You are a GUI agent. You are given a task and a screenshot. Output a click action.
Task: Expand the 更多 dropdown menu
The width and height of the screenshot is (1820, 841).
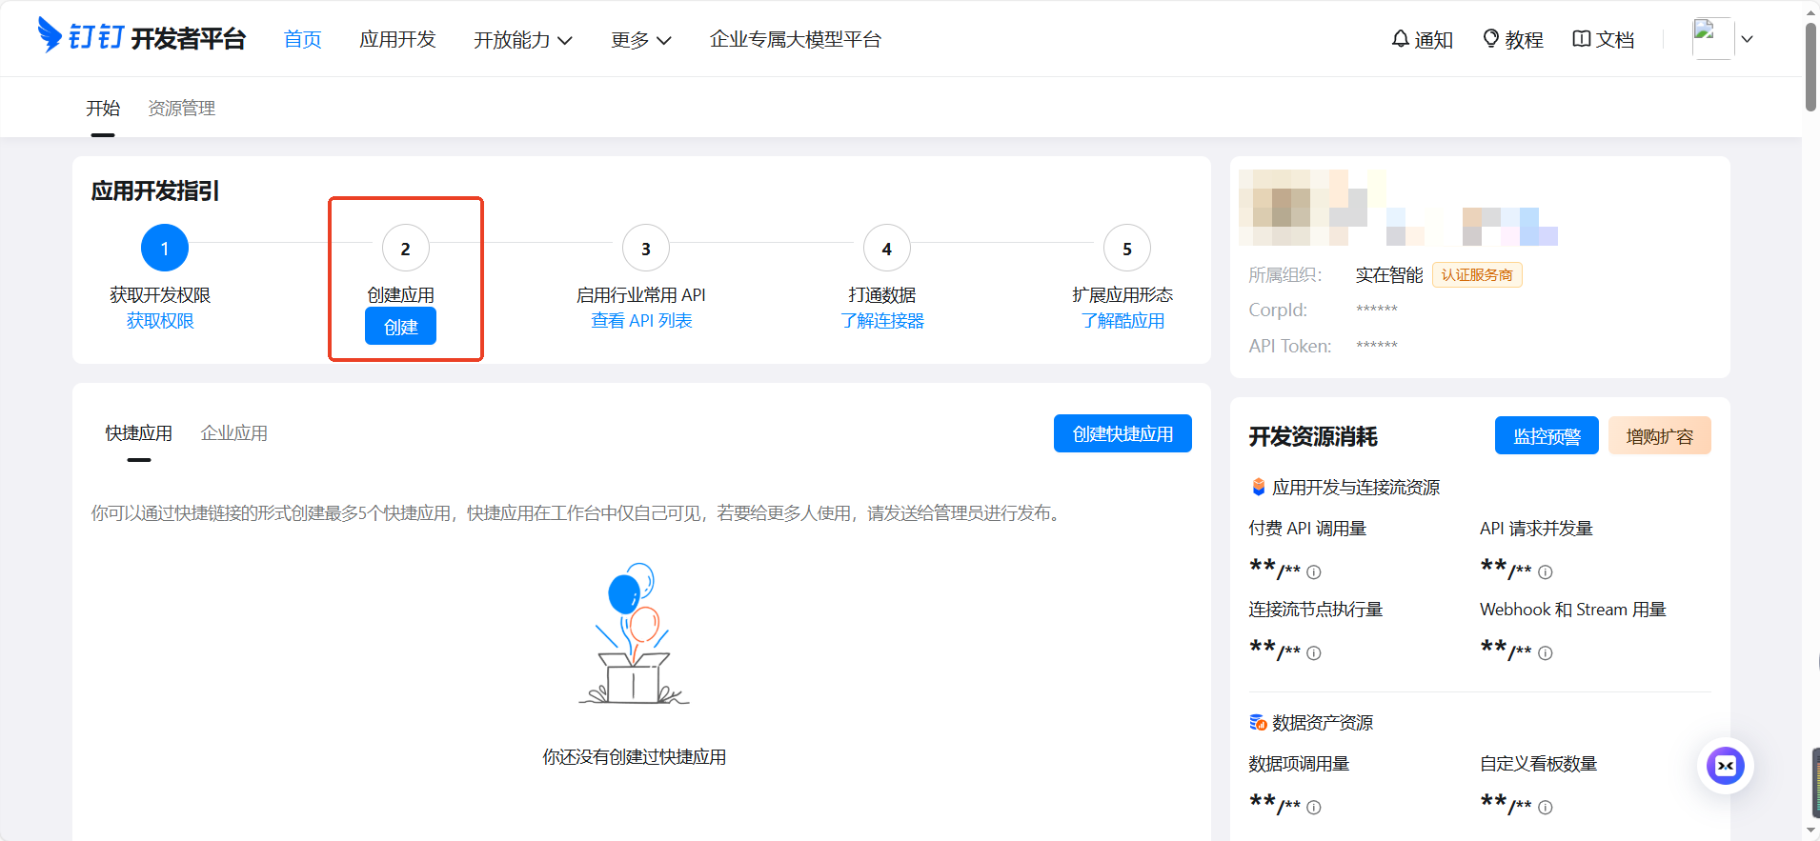click(x=640, y=40)
